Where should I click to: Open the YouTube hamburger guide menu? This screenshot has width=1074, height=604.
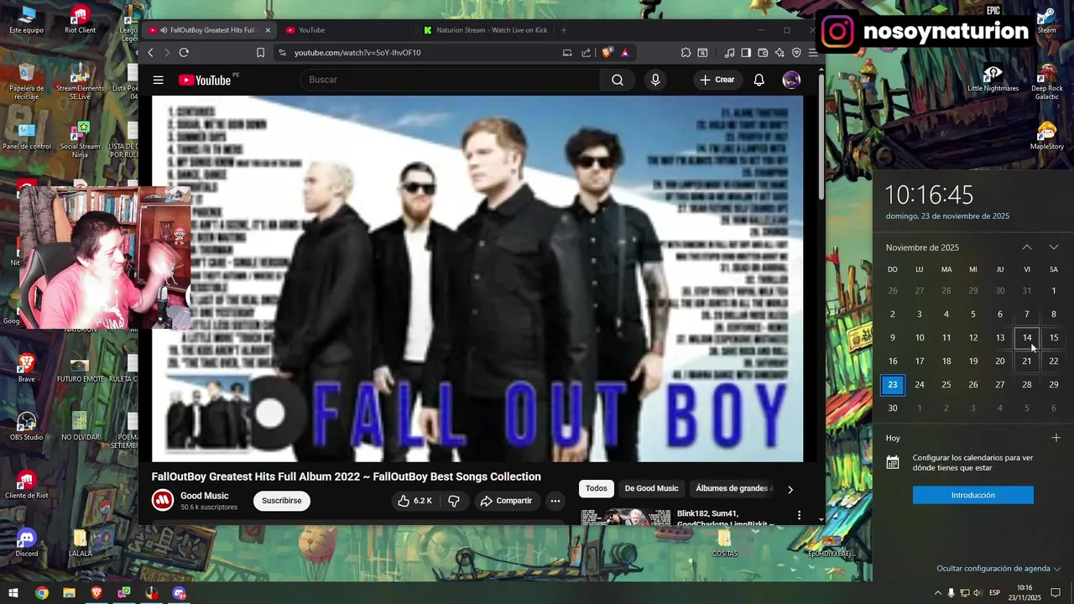tap(158, 80)
